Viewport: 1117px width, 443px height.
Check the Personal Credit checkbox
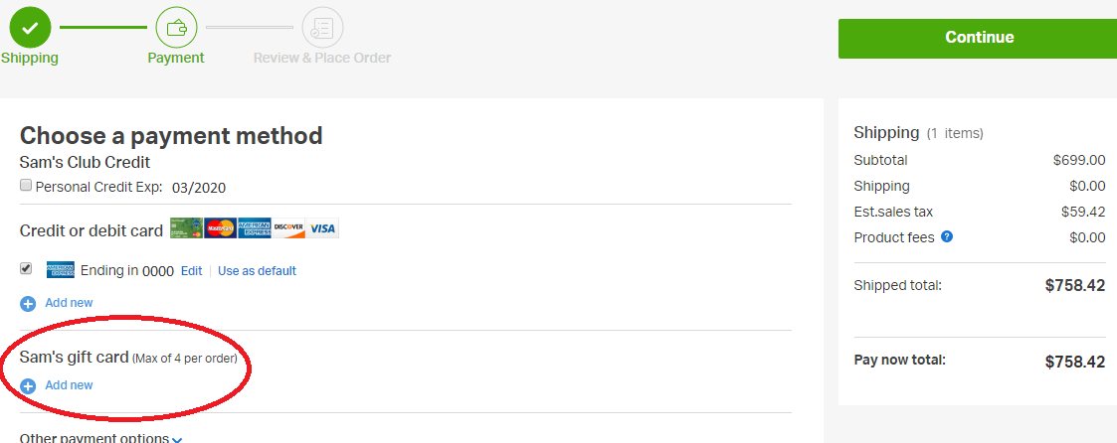pos(26,186)
